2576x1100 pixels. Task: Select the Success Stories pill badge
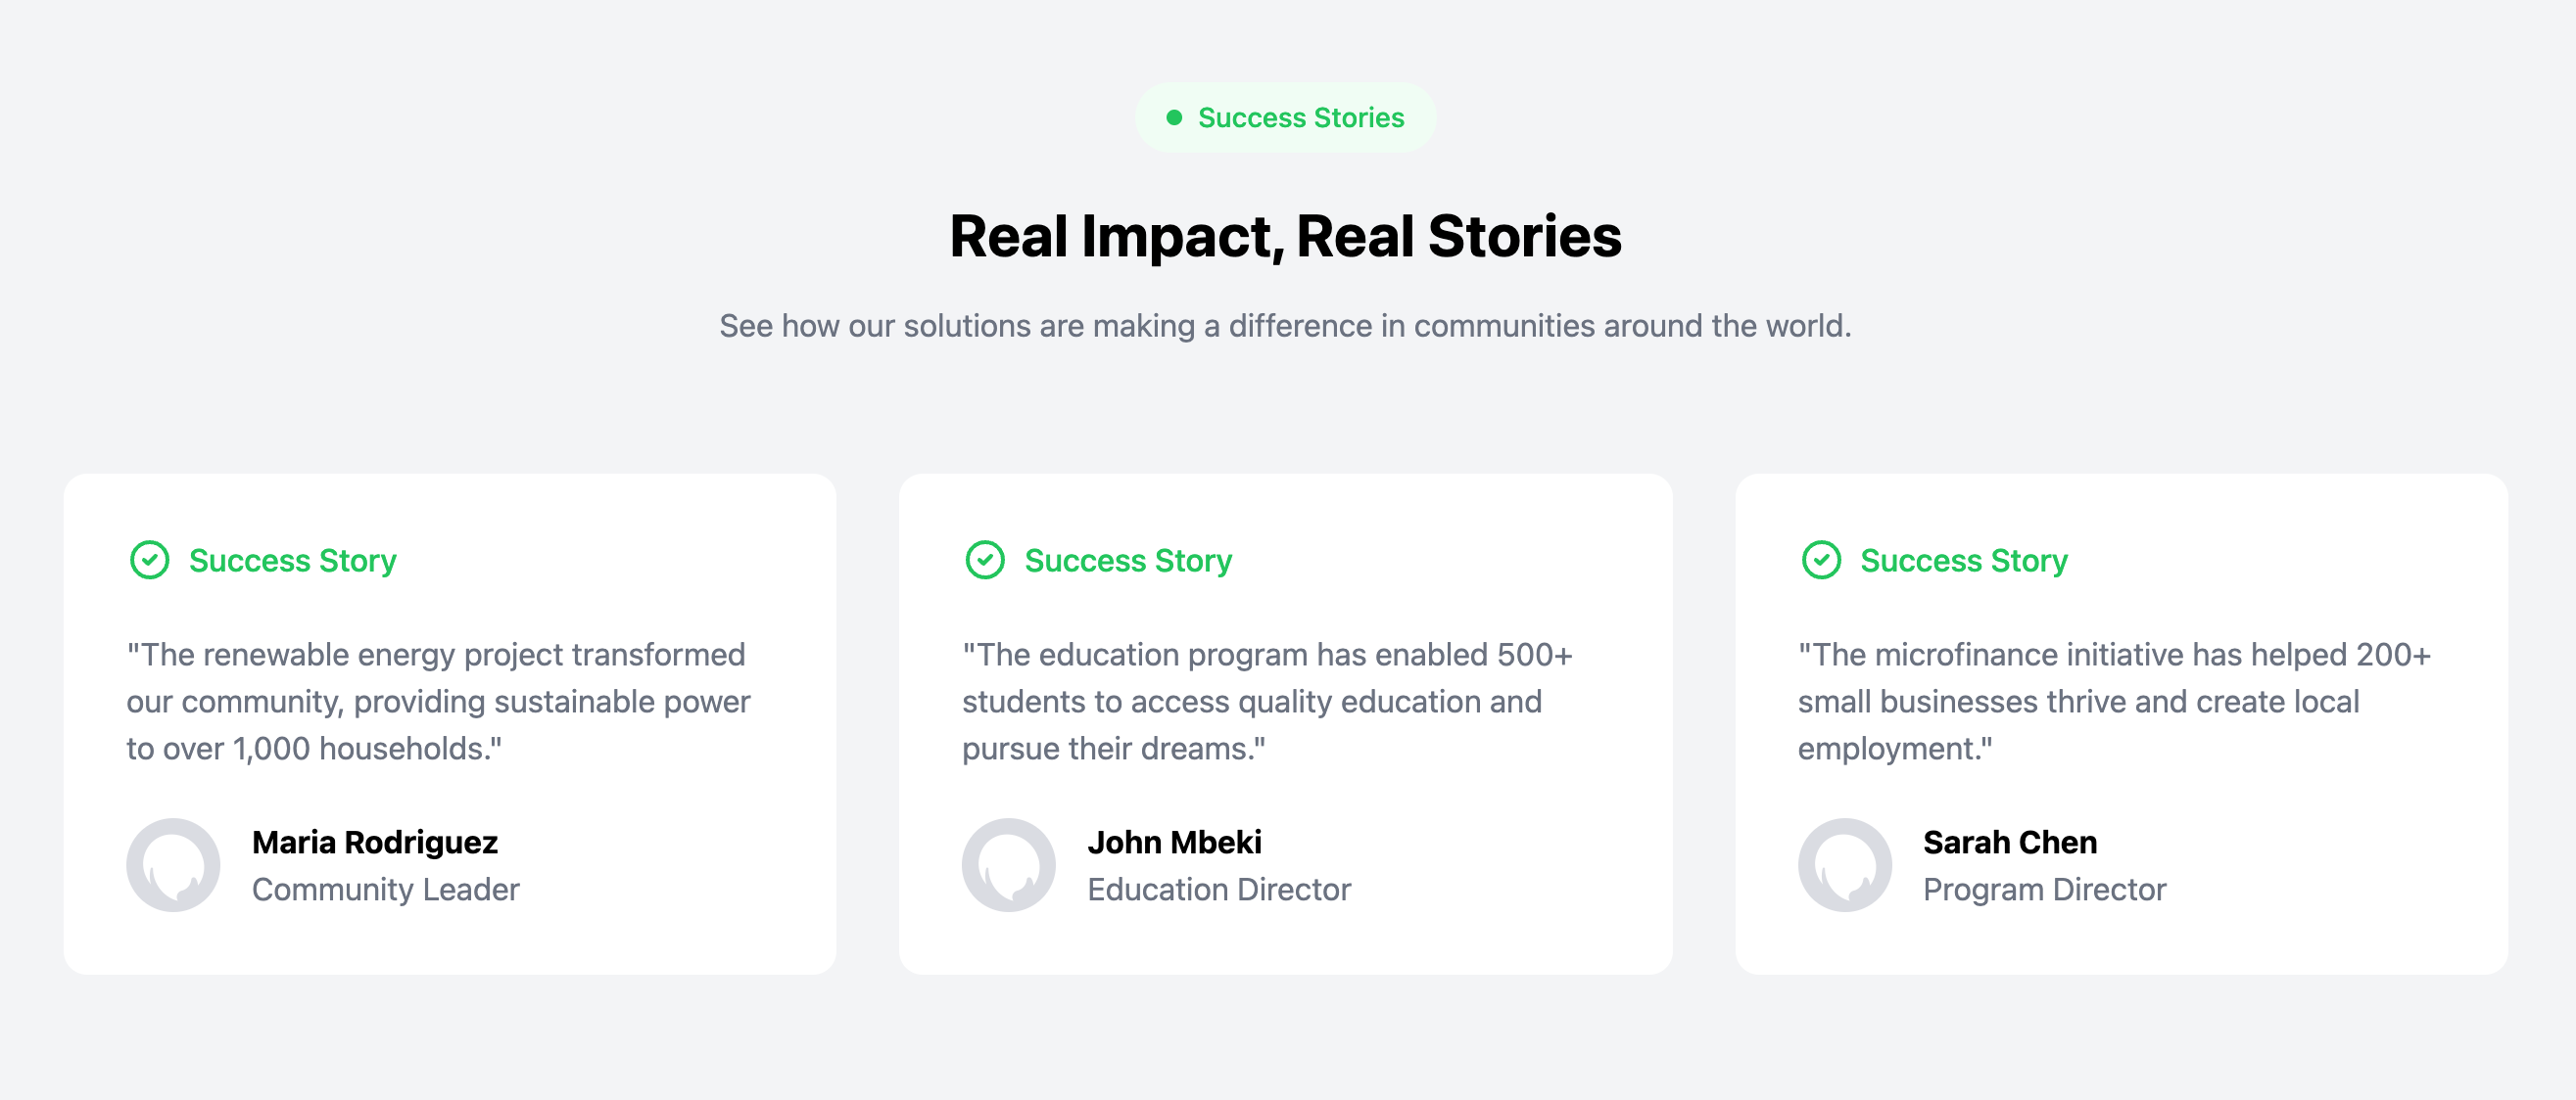[x=1286, y=117]
